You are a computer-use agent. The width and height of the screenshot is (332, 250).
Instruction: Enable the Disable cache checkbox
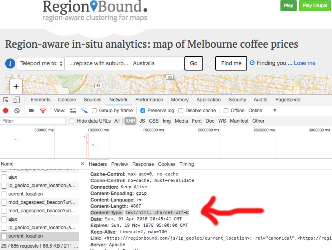[x=181, y=111]
